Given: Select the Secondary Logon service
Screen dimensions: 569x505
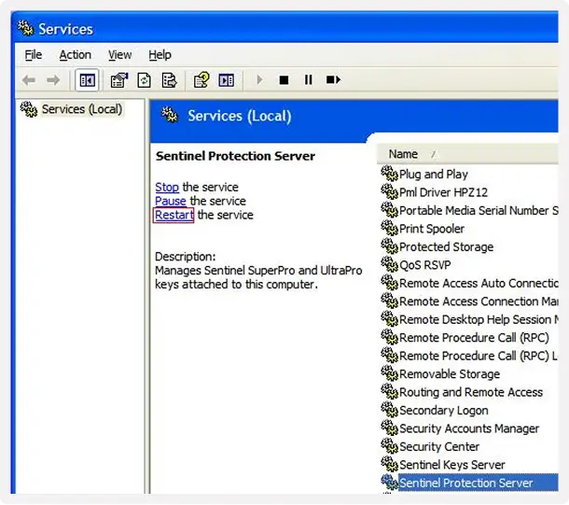Looking at the screenshot, I should (443, 410).
